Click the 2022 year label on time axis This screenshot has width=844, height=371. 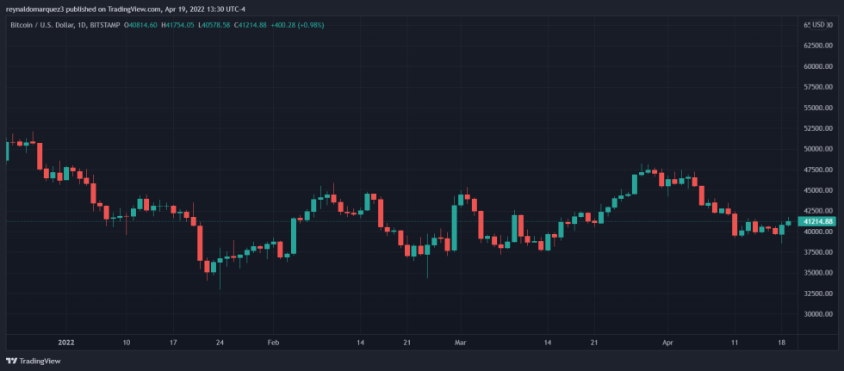[x=66, y=342]
